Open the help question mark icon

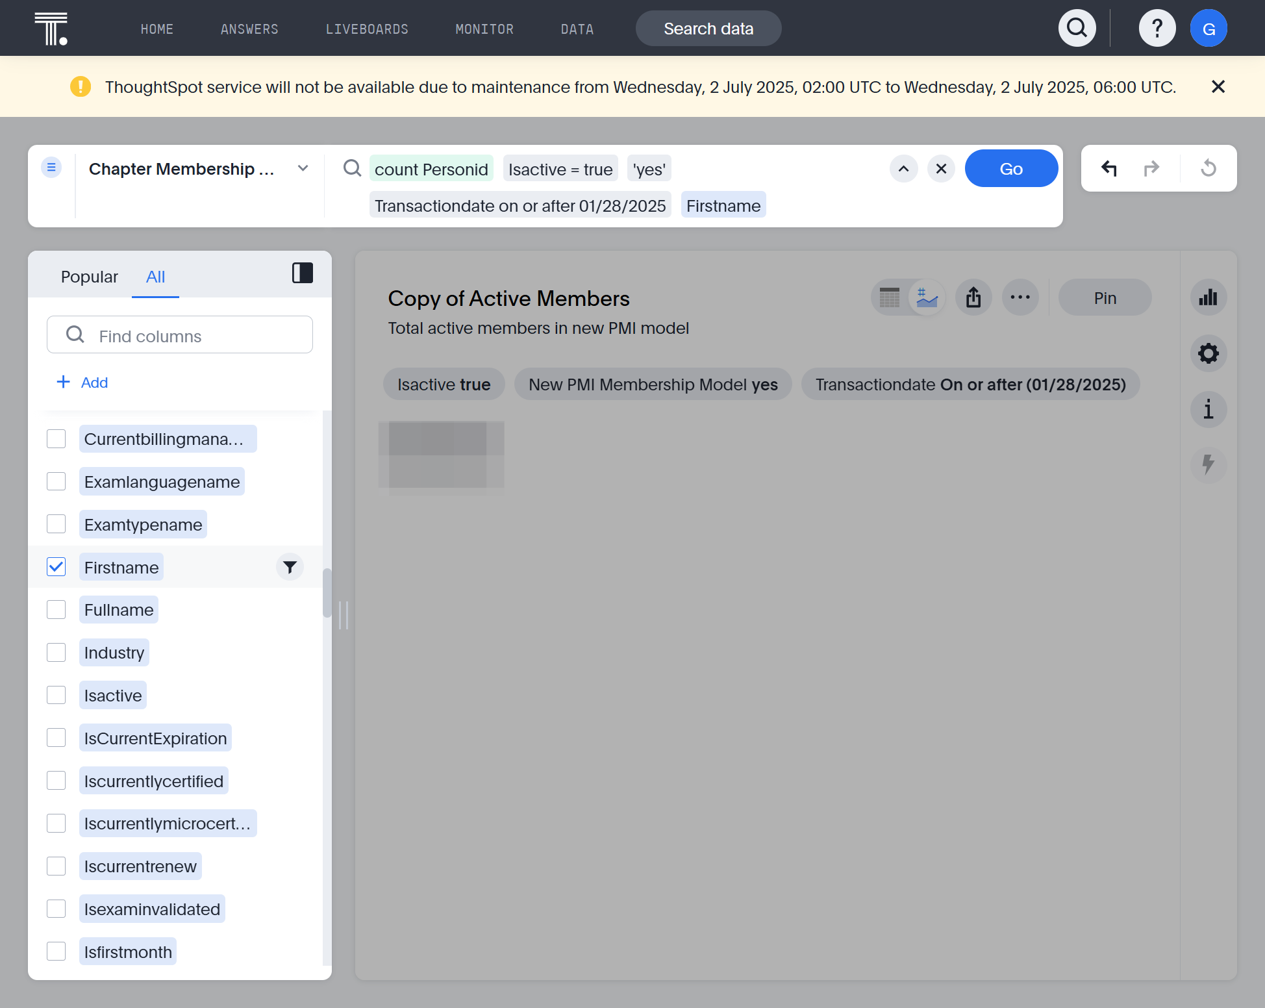(1157, 28)
